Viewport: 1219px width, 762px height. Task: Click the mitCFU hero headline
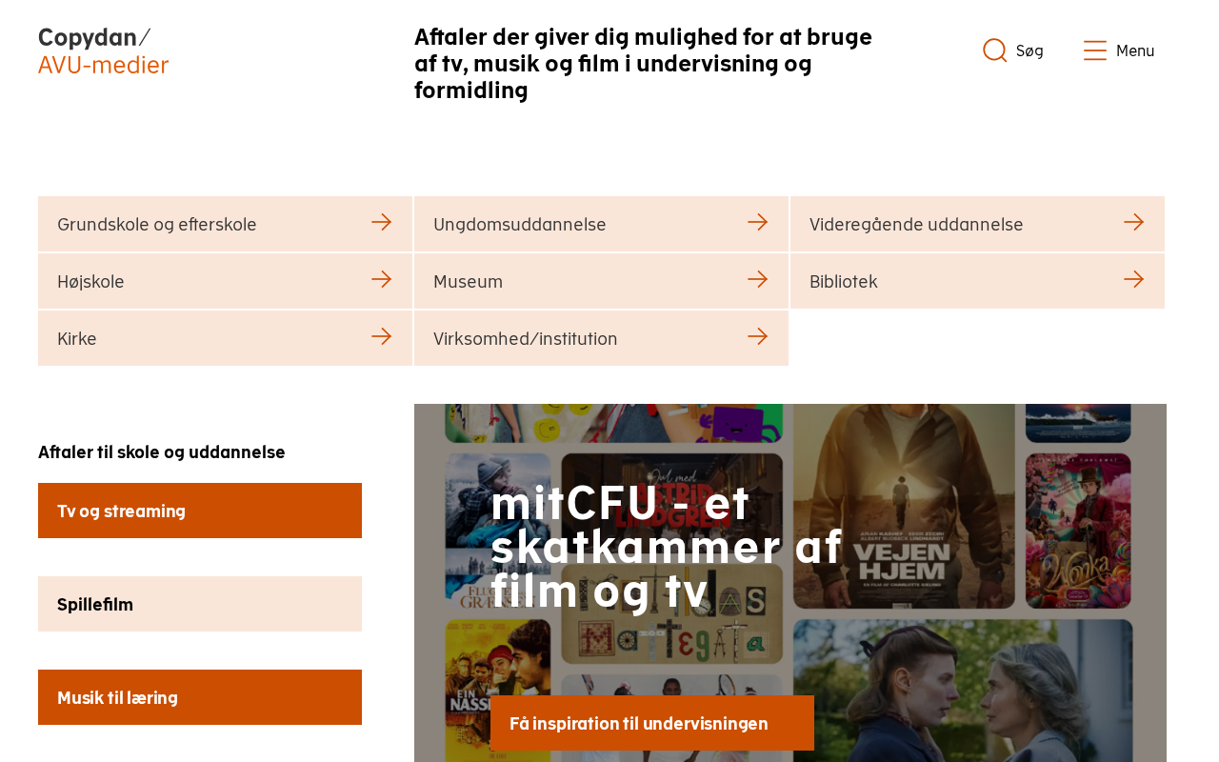[x=667, y=547]
